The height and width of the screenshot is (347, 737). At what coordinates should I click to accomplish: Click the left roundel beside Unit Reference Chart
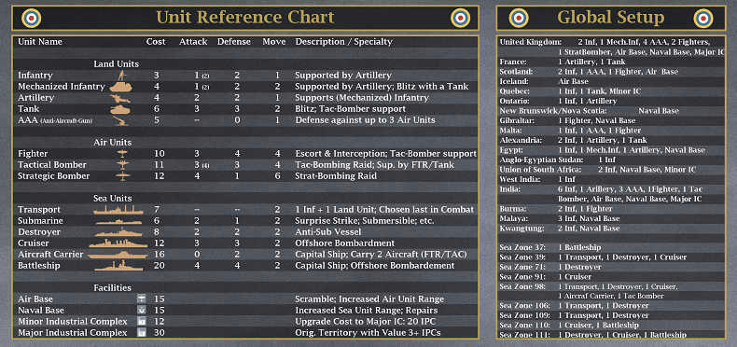click(32, 19)
